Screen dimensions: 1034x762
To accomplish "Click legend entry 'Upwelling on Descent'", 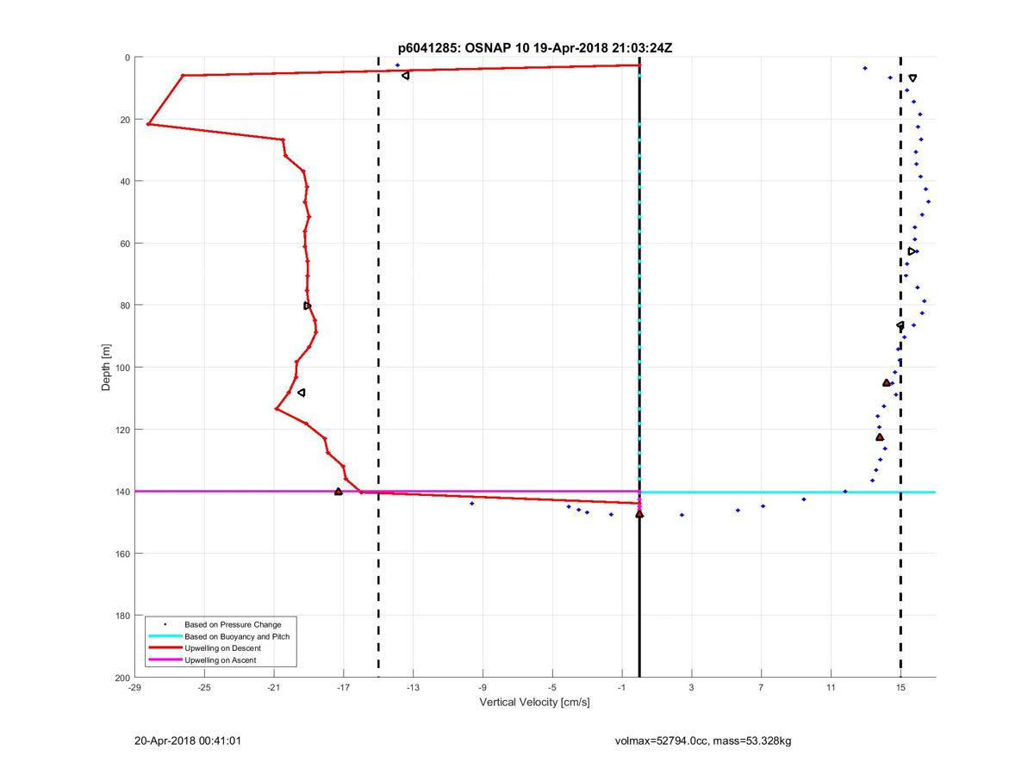I will [222, 648].
